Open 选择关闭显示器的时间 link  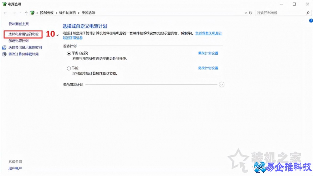(x=25, y=47)
